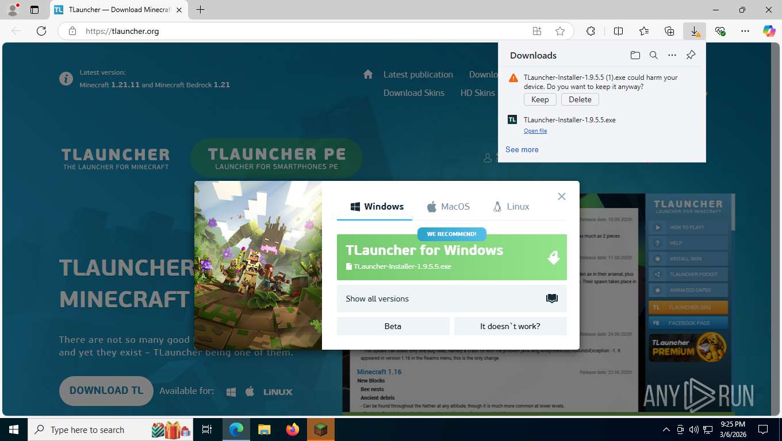Add this page to favorites star
The height and width of the screenshot is (441, 782).
click(x=560, y=31)
